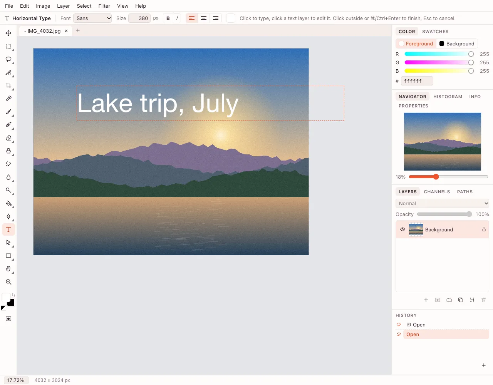The width and height of the screenshot is (493, 385).
Task: Select the Rectangle shape tool
Action: 8,256
